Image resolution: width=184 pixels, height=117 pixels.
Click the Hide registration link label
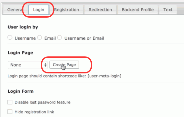(34, 112)
